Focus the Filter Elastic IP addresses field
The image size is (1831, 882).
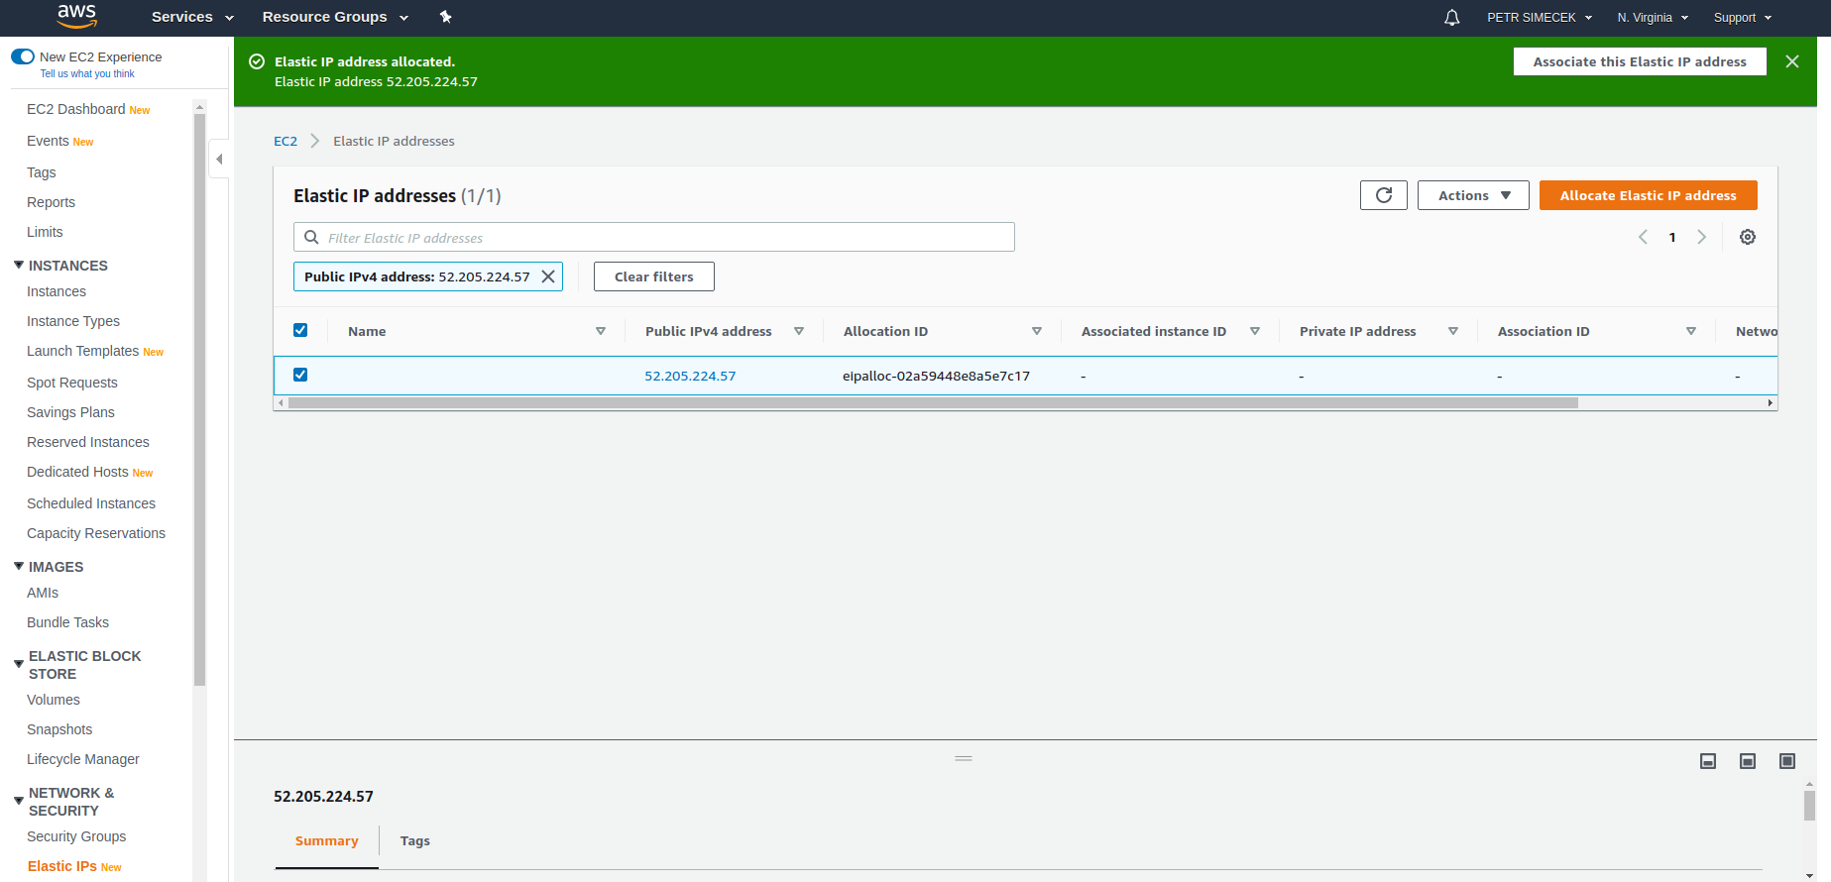(654, 237)
